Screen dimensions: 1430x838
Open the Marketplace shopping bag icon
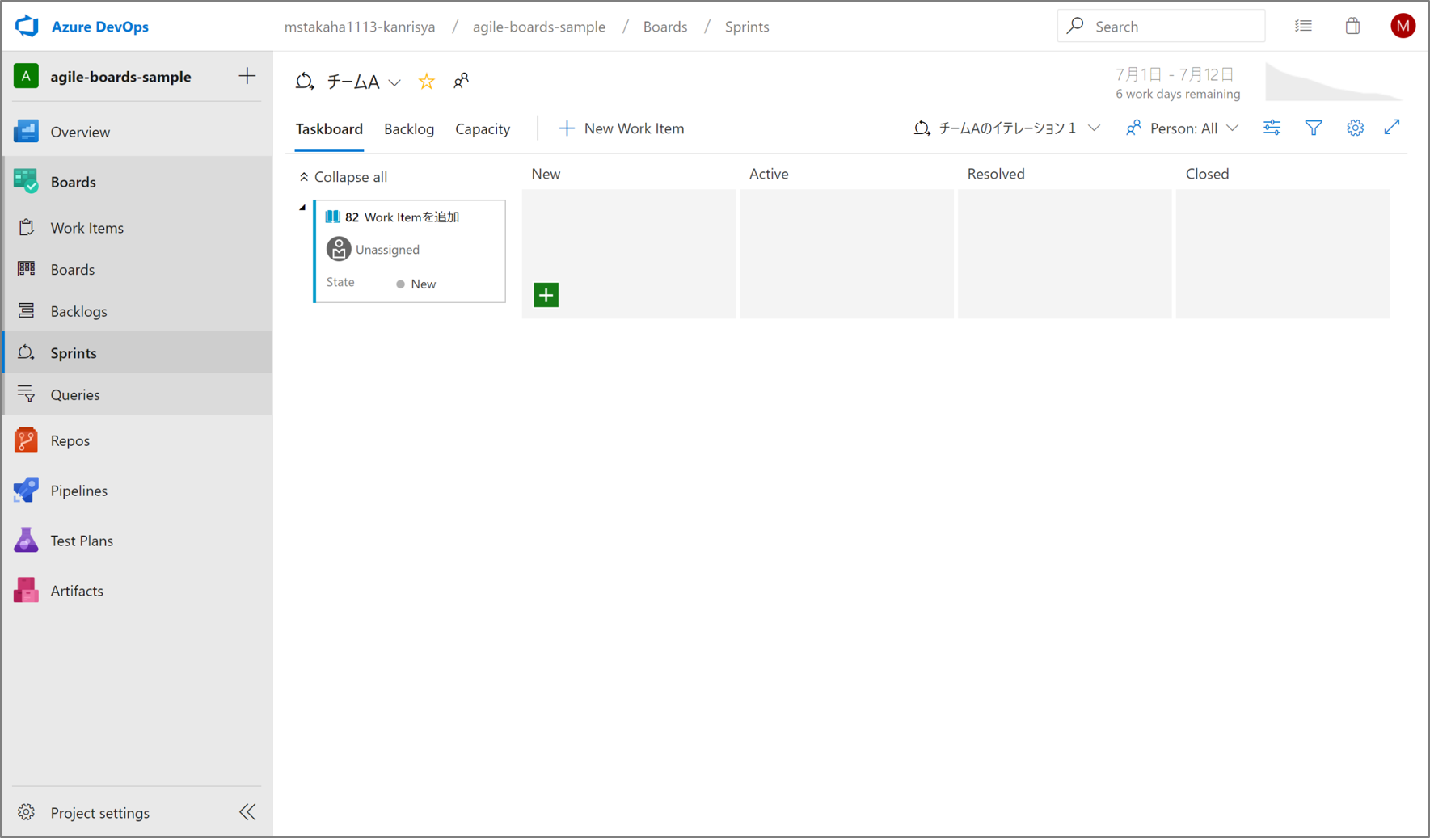1353,25
